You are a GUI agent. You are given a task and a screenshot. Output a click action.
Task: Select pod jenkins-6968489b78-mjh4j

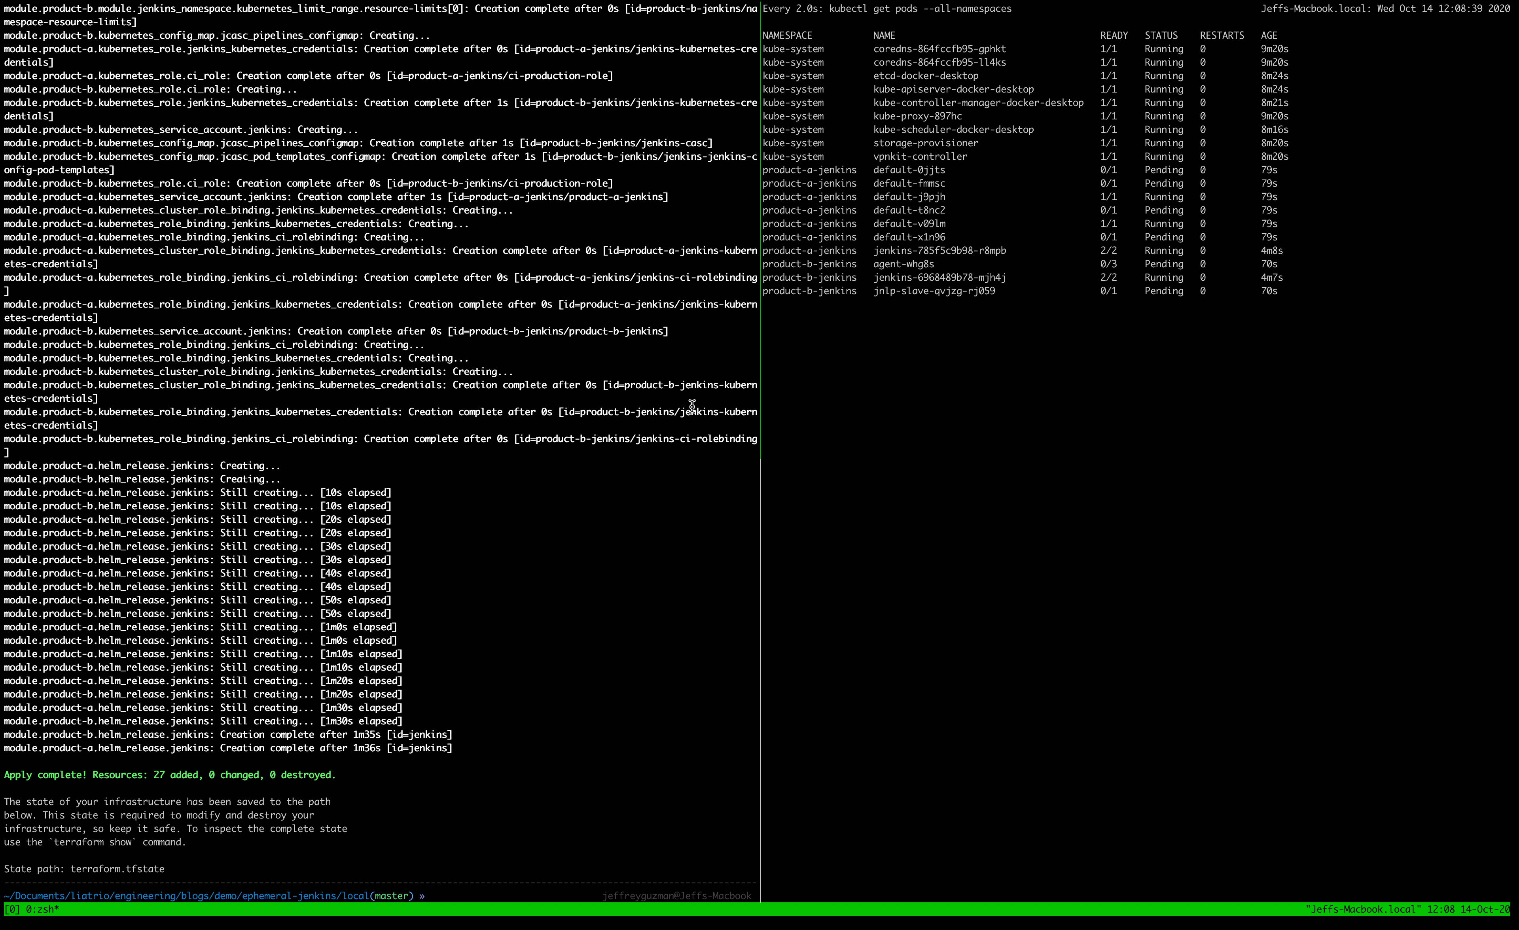click(939, 277)
